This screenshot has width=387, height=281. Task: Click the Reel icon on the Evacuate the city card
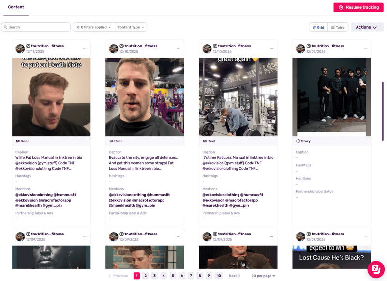(111, 141)
